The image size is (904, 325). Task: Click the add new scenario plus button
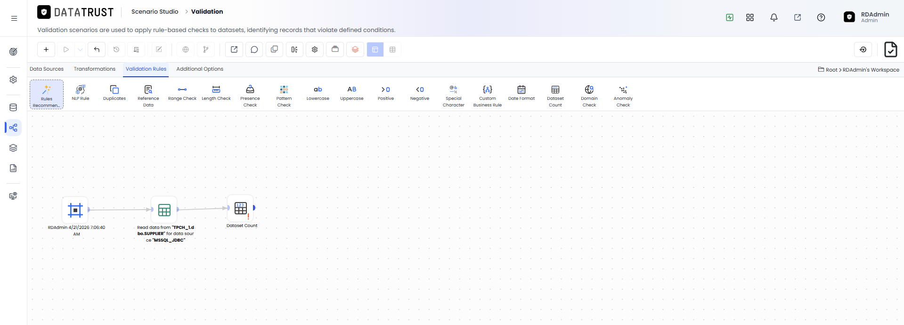[x=46, y=49]
